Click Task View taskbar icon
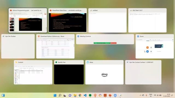The image size is (175, 98). click(x=65, y=95)
